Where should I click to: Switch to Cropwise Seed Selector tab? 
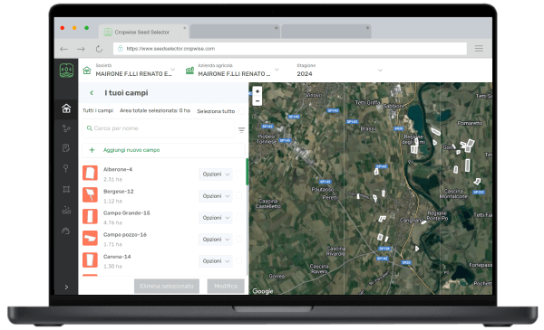143,32
